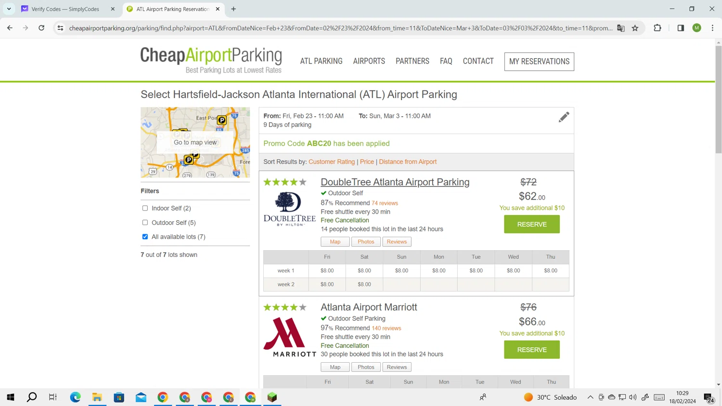Click promo code ABC20 applied message
722x406 pixels.
point(326,143)
